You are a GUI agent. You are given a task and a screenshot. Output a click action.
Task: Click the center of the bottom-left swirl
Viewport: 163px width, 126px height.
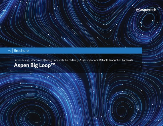tap(34, 118)
